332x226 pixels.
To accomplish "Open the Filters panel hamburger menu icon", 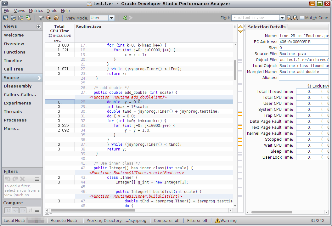I will [37, 179].
